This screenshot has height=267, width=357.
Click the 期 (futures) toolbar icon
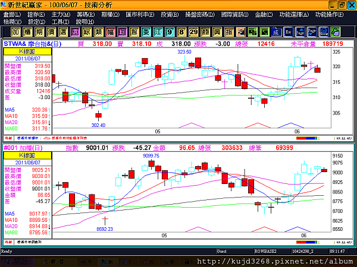point(39,32)
